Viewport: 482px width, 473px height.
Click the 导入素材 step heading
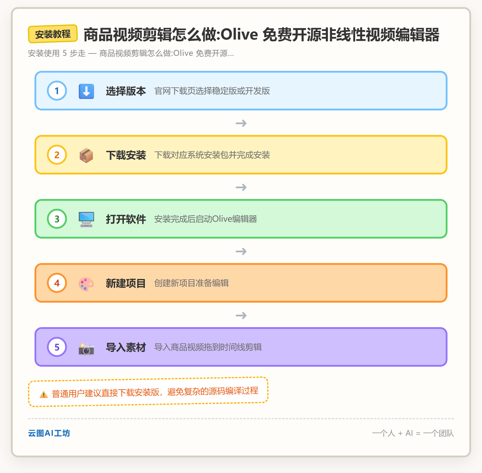(126, 347)
